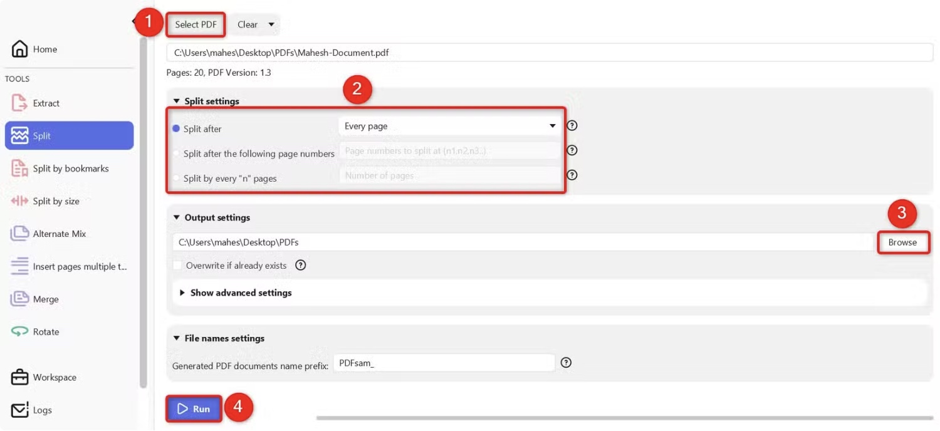This screenshot has height=431, width=940.
Task: Open the Merge tool icon
Action: (x=19, y=299)
